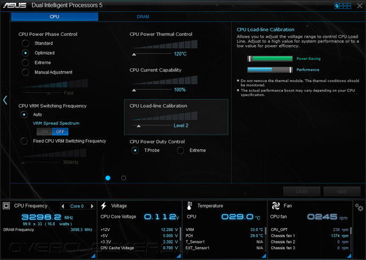Select Optimized power phase control
The width and height of the screenshot is (366, 260).
coord(25,53)
